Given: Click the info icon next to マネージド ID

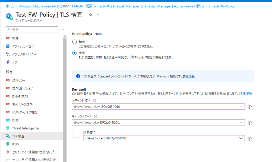Looking at the screenshot, I should pos(95,101).
